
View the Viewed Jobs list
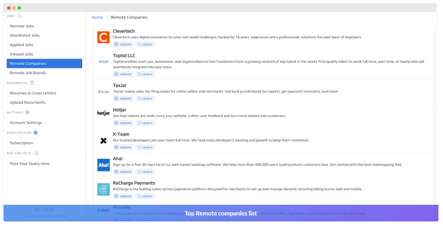coord(21,54)
